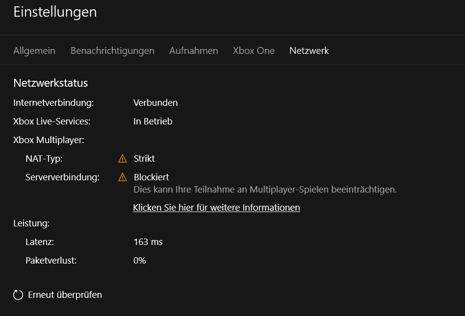465x316 pixels.
Task: Click the 'Verbunden' internet connection status
Action: [x=155, y=103]
